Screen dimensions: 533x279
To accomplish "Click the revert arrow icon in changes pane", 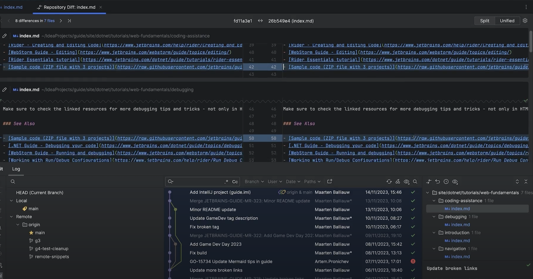I will tap(437, 181).
